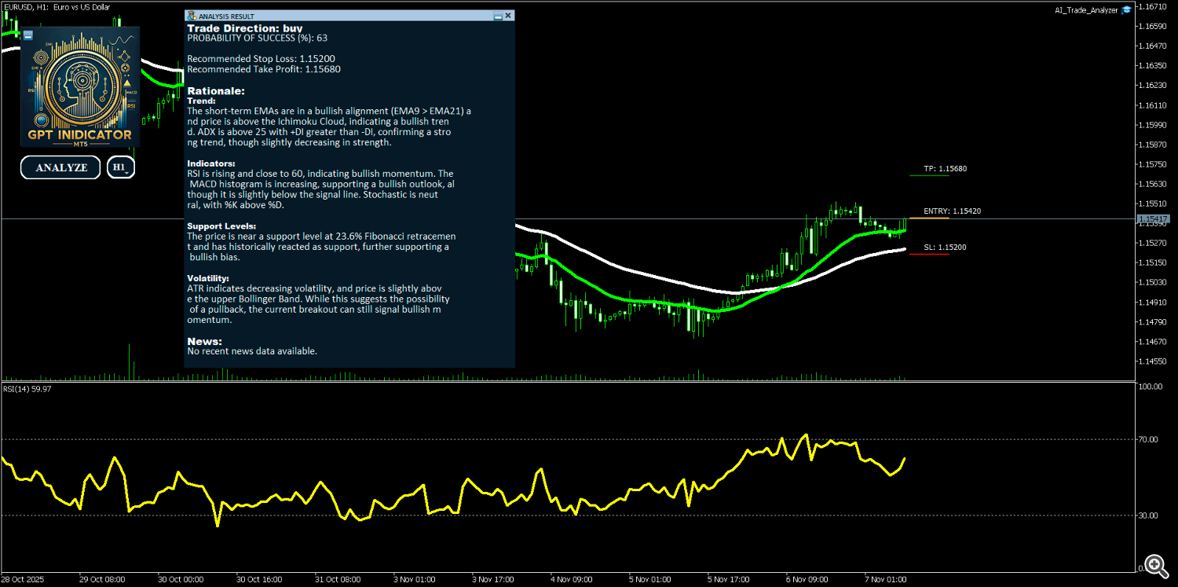Click the No recent news data available text
This screenshot has width=1178, height=587.
click(252, 351)
